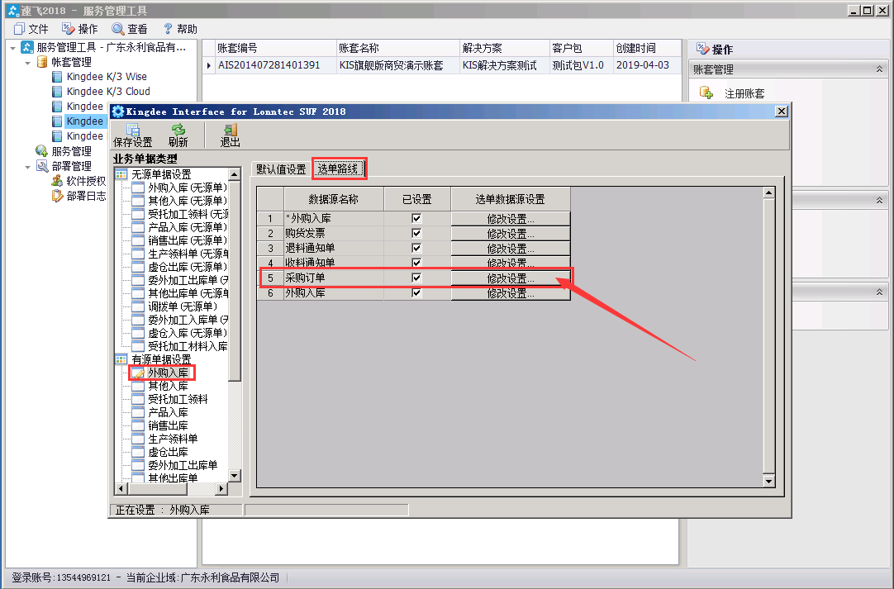894x589 pixels.
Task: Click the 有源单据设置 group icon
Action: (121, 359)
